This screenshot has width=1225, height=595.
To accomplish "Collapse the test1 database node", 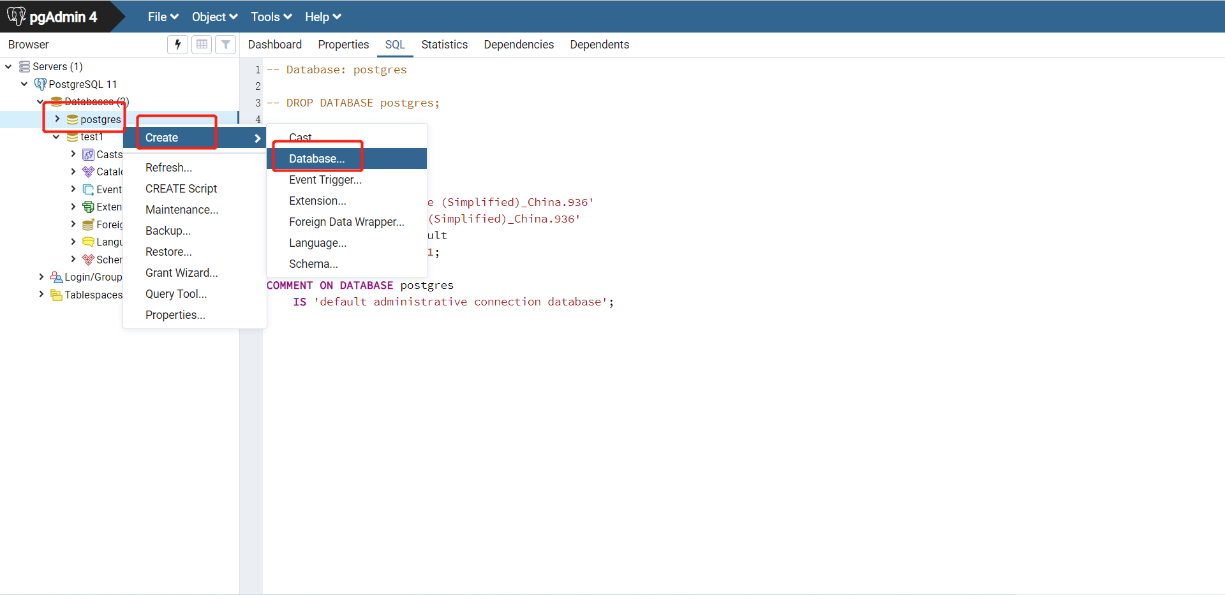I will [56, 137].
